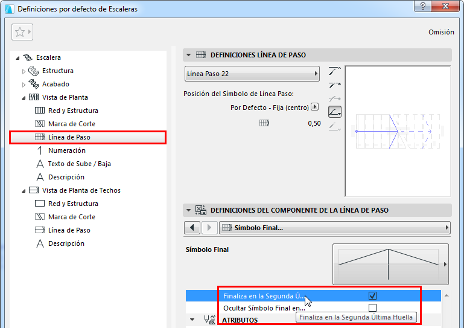Screen dimensions: 464x328
Task: Select Marca de Corte under Planta de Techos
Action: (x=72, y=217)
